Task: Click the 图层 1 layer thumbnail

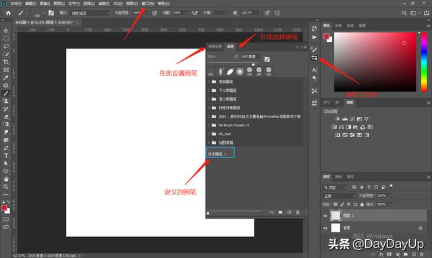Action: (x=335, y=215)
